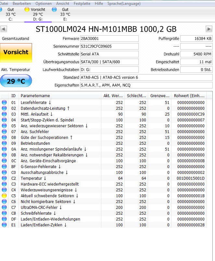
Task: Click status icon of row ID 09
Action: click(x=4, y=143)
